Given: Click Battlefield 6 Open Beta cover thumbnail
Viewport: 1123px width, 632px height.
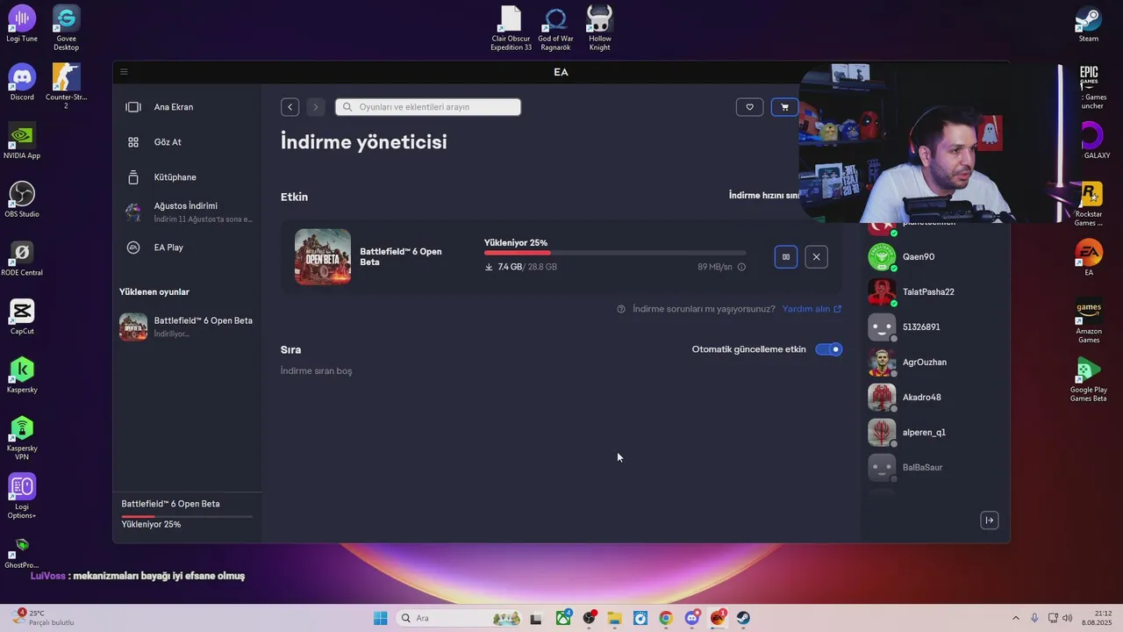Looking at the screenshot, I should click(323, 257).
